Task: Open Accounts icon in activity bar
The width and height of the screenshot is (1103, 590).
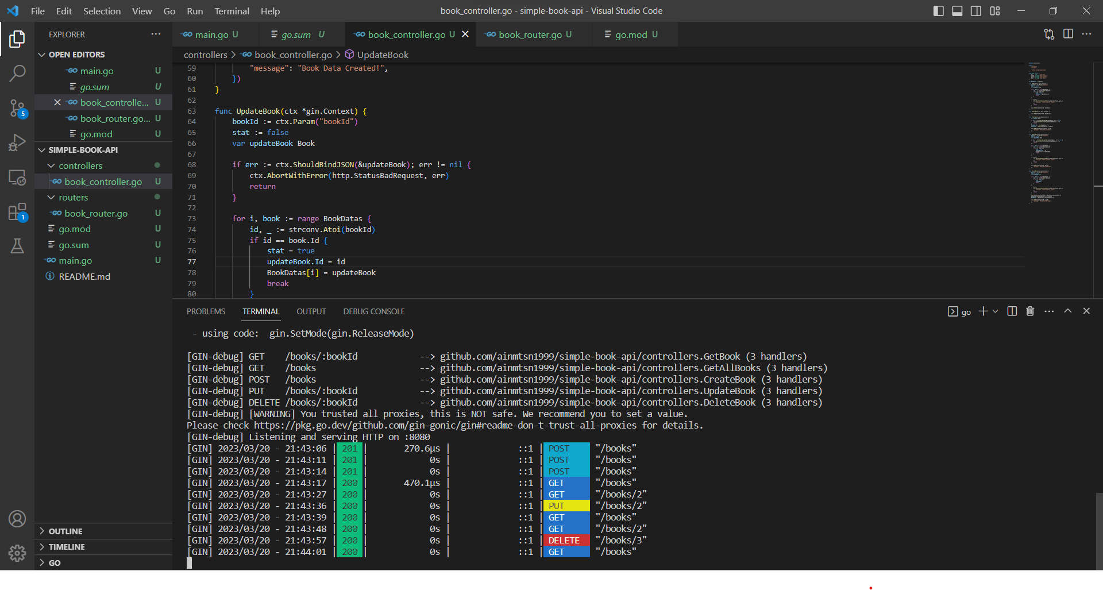Action: tap(17, 519)
